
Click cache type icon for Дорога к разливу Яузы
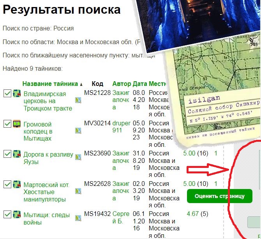pos(17,154)
